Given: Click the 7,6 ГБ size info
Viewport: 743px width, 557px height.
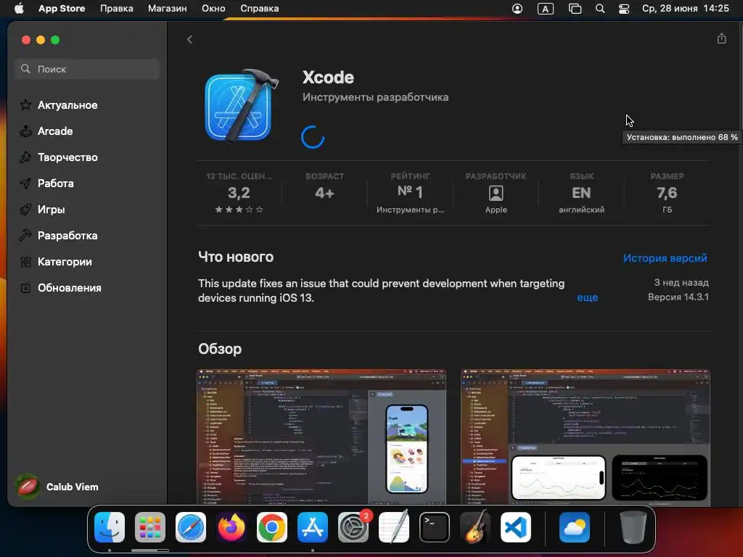Looking at the screenshot, I should tap(668, 193).
